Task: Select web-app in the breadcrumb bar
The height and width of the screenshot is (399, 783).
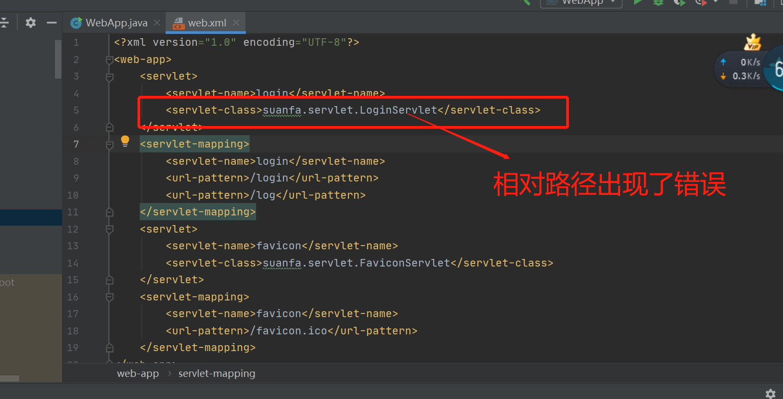Action: pyautogui.click(x=138, y=373)
